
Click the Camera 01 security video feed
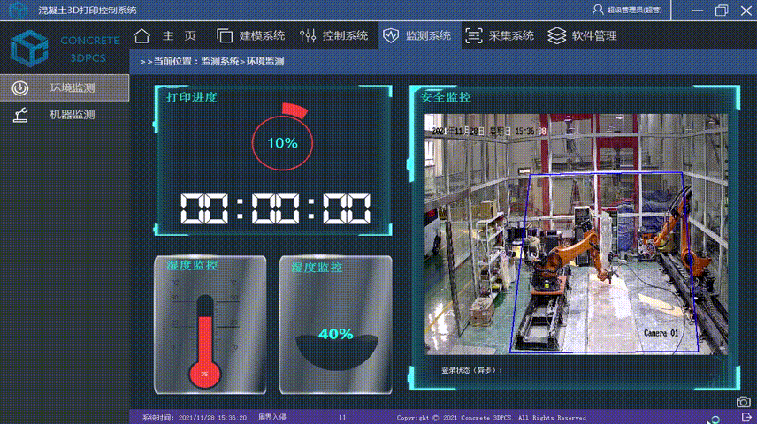click(575, 234)
